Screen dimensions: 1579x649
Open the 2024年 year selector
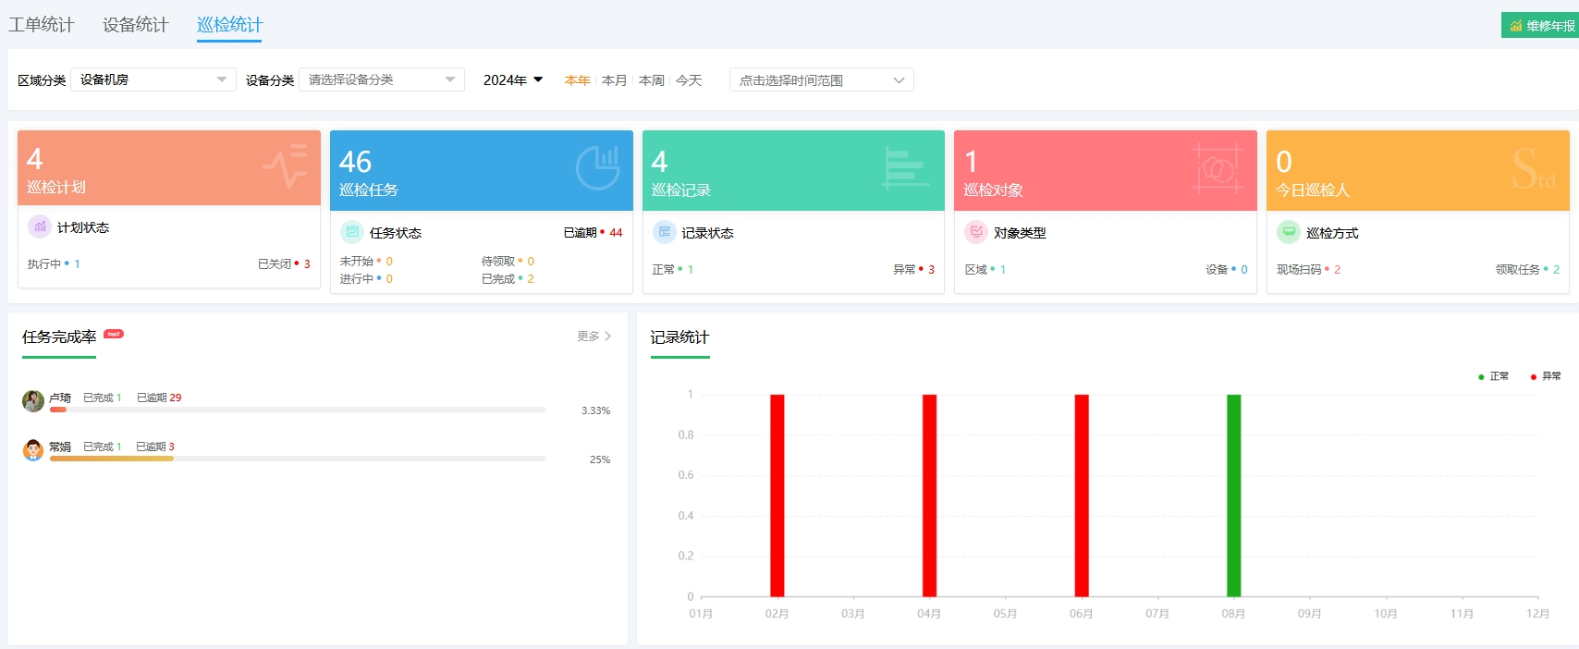[x=513, y=80]
